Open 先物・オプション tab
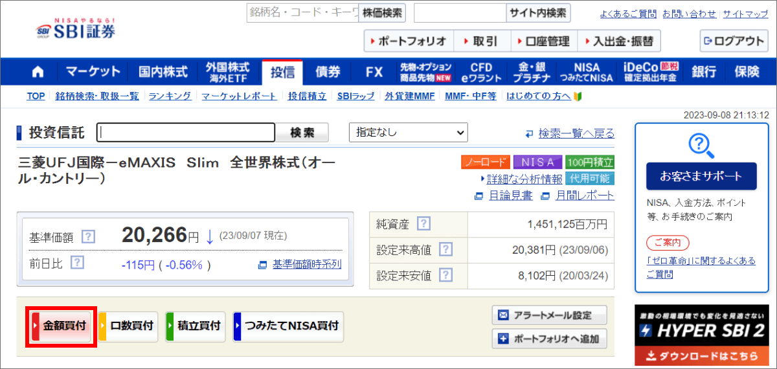777x369 pixels. click(425, 71)
